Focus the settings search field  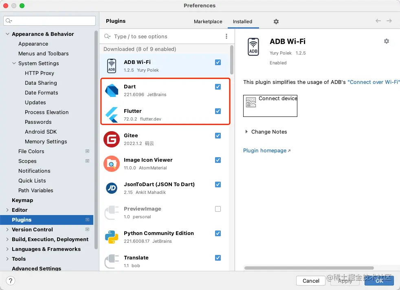pyautogui.click(x=49, y=21)
